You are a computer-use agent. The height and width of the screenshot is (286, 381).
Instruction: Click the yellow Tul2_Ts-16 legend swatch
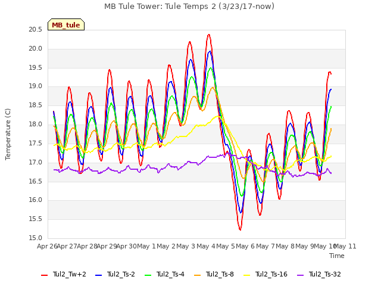click(x=246, y=275)
